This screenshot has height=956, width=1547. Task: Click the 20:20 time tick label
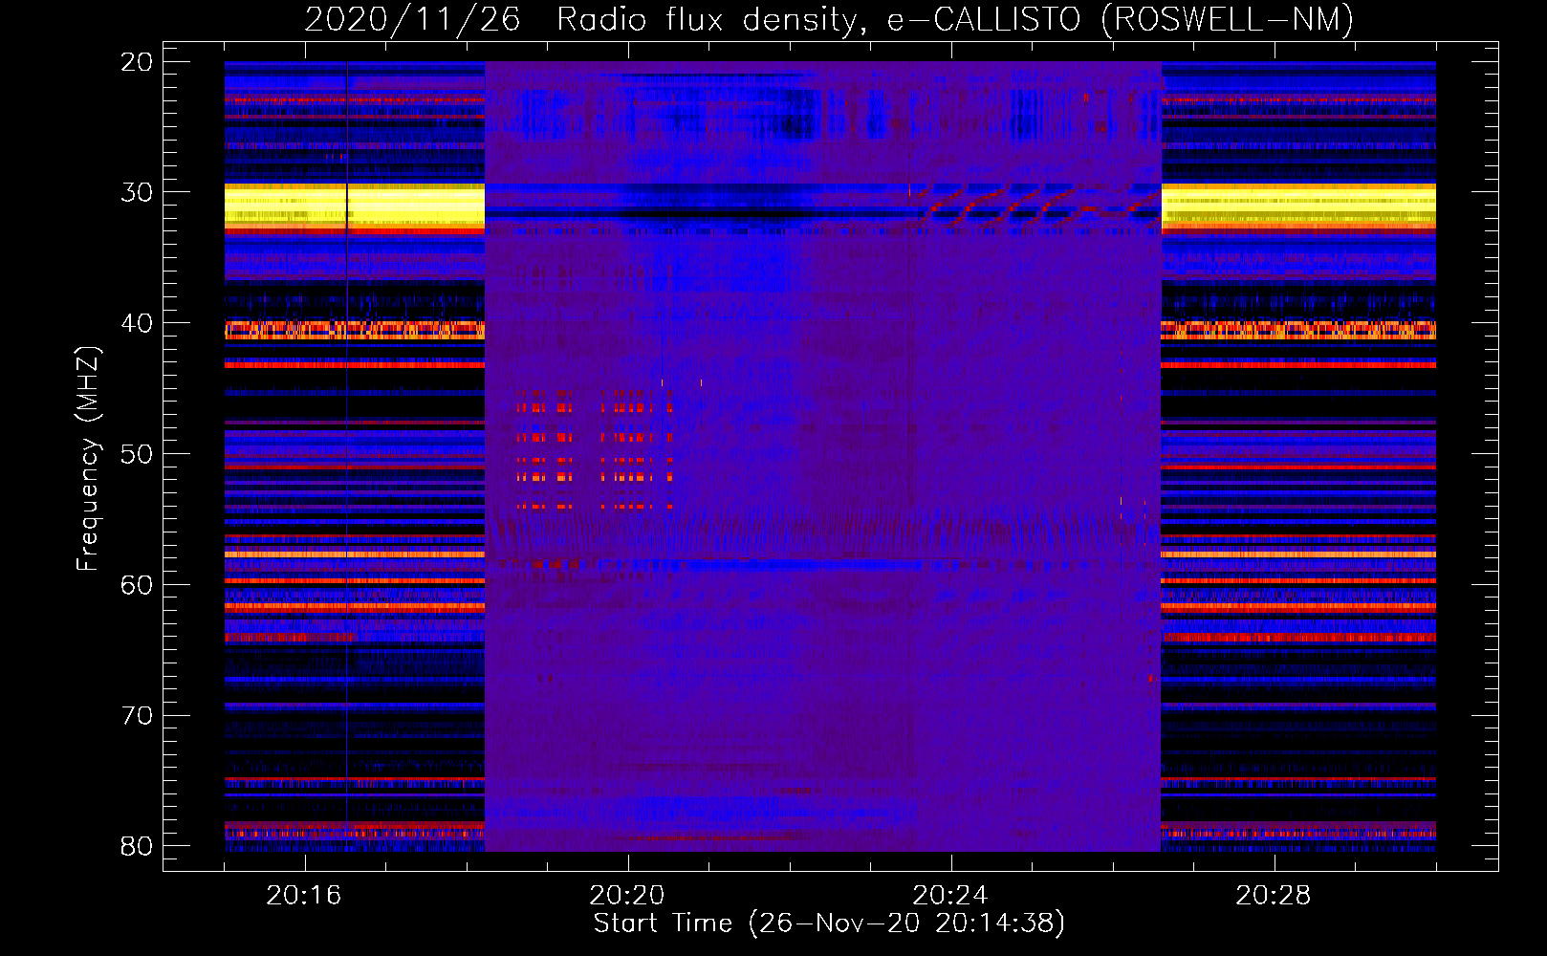pos(627,896)
